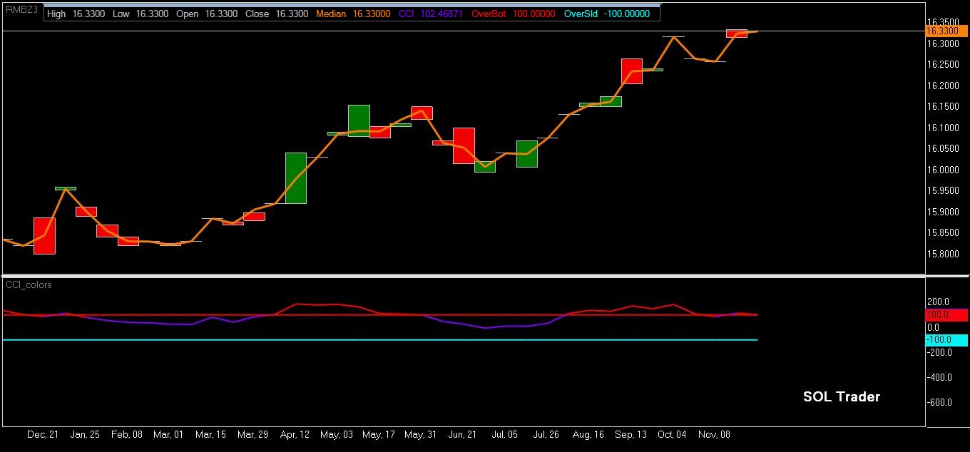Click the cyan oversold line in CCI panel
This screenshot has width=970, height=452.
pyautogui.click(x=380, y=340)
